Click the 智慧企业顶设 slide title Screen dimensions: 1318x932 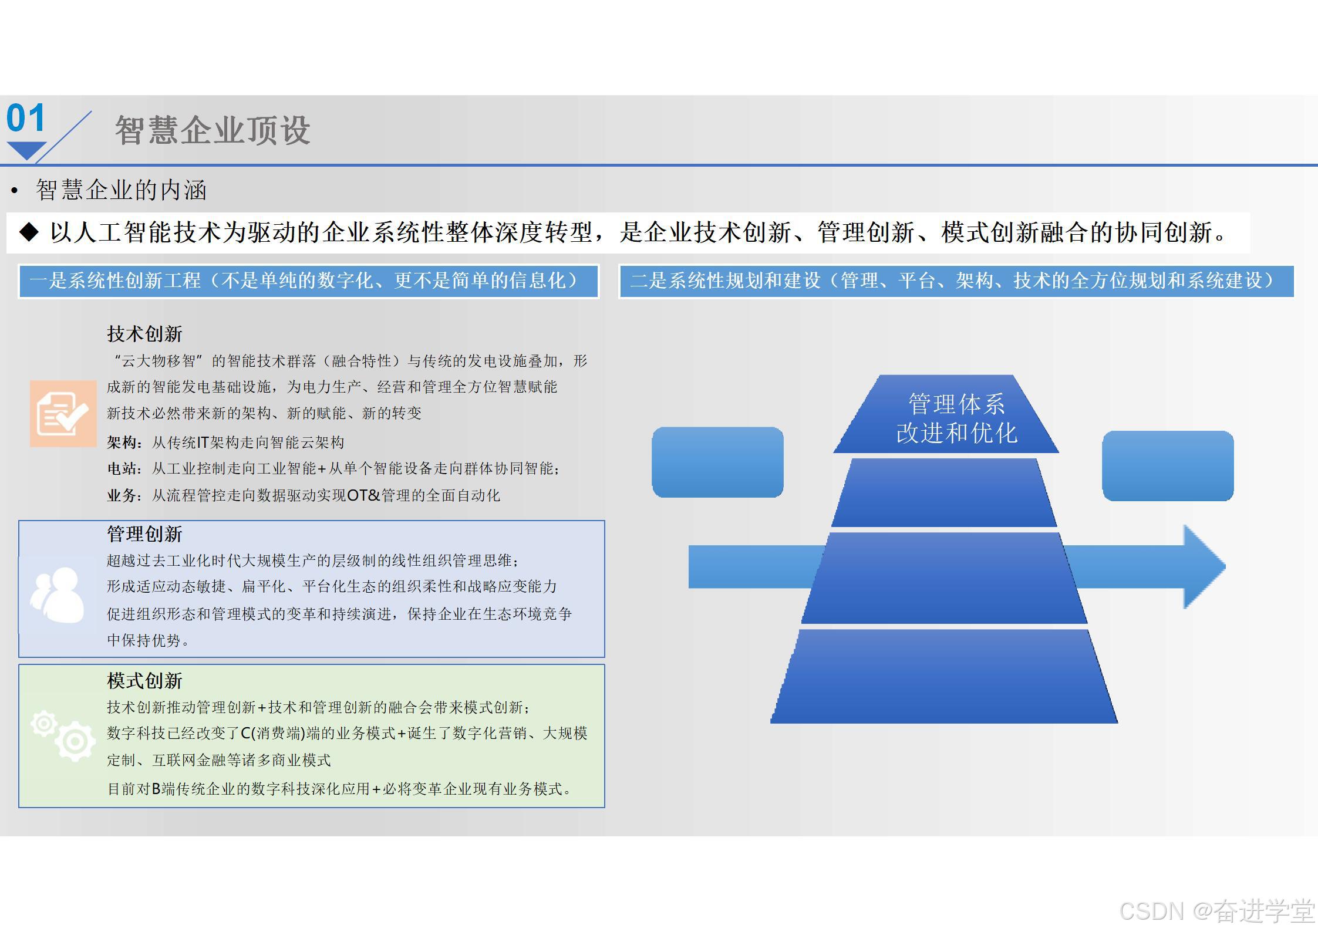[213, 130]
